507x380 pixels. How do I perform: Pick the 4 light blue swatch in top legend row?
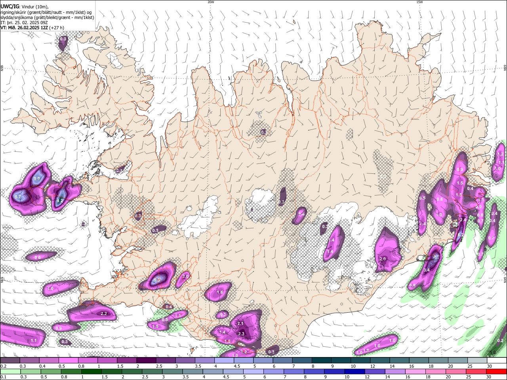click(x=224, y=361)
